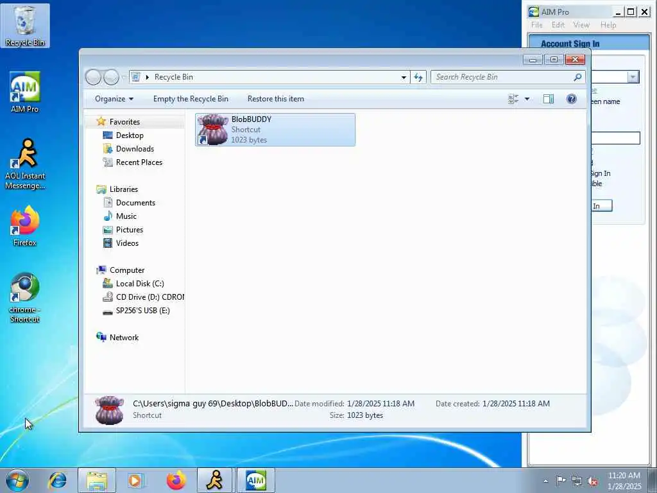The height and width of the screenshot is (493, 657).
Task: Open Edit menu in AIM Pro window
Action: [558, 25]
